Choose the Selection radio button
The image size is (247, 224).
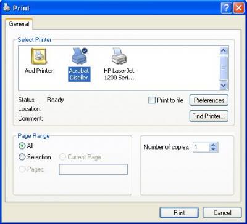click(22, 157)
